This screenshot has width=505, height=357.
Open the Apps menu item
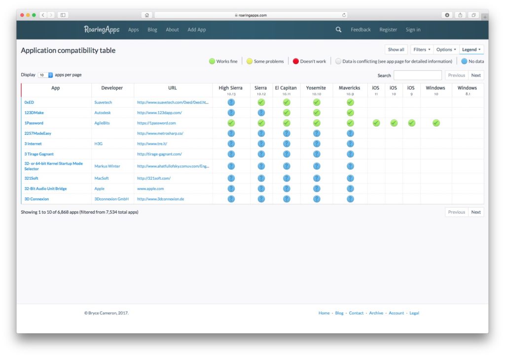pyautogui.click(x=133, y=29)
